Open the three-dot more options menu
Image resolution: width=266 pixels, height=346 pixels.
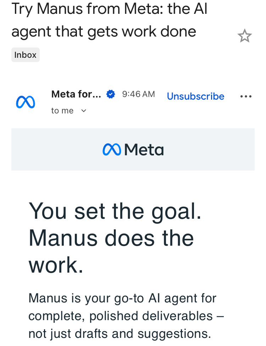246,96
